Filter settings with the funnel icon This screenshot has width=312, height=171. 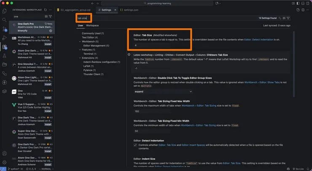(x=288, y=18)
